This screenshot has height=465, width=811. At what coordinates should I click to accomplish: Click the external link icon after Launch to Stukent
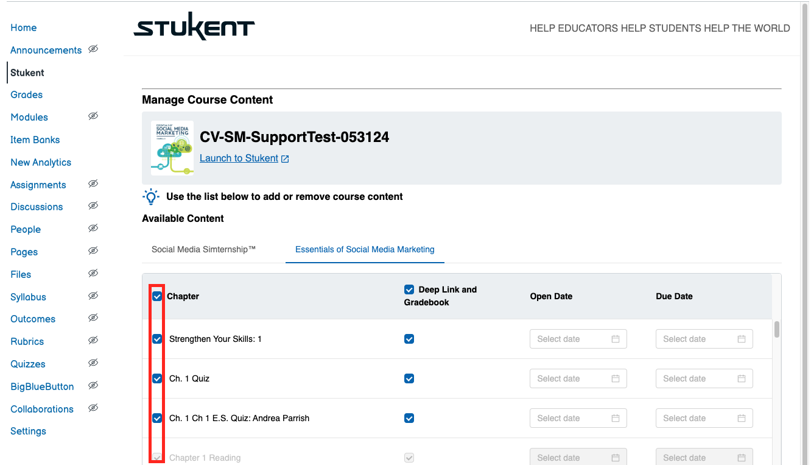point(285,158)
